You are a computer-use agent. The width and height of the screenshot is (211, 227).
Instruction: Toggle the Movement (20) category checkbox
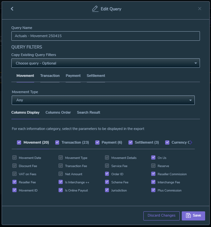19,142
